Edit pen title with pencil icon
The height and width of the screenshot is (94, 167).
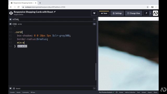pyautogui.click(x=55, y=12)
